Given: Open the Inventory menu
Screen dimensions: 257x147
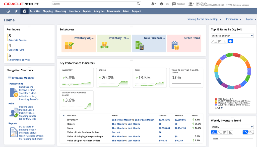Looking at the screenshot, I should (74, 11).
